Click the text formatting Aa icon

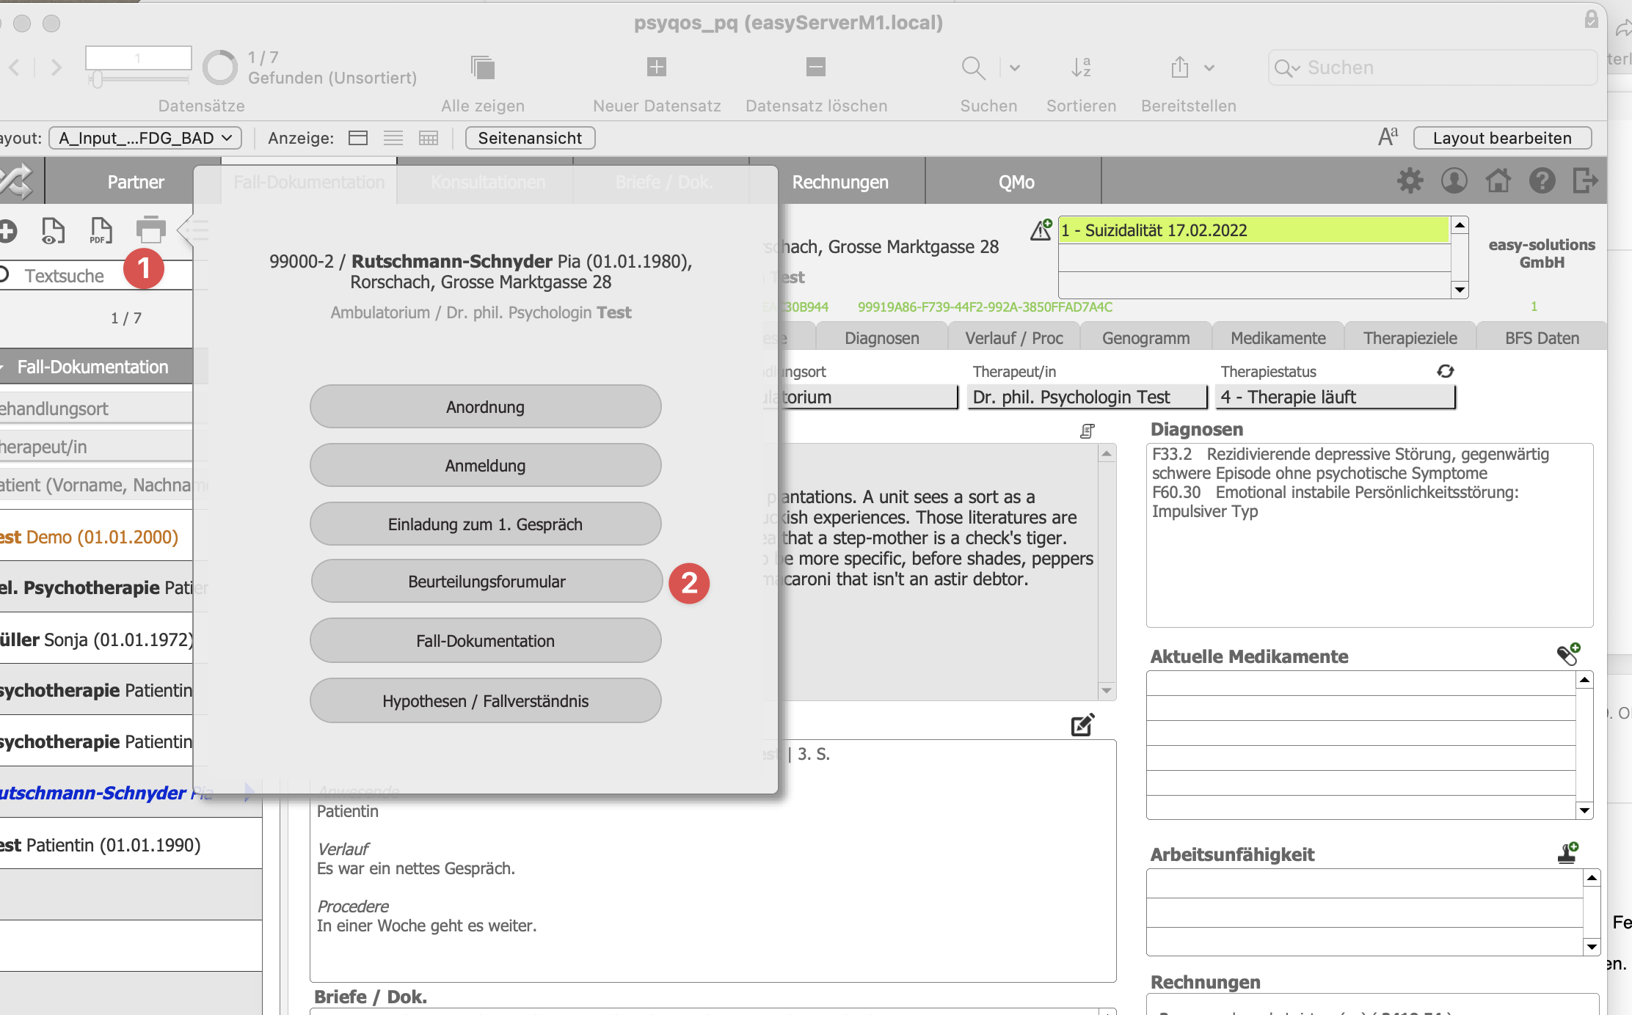[x=1388, y=137]
